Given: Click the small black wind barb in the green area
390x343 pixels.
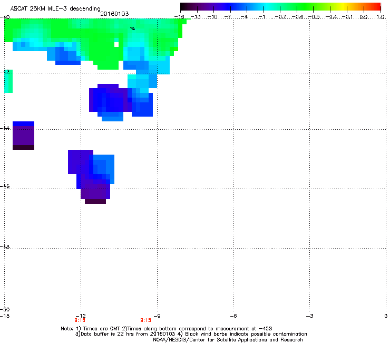Looking at the screenshot, I should (x=133, y=28).
